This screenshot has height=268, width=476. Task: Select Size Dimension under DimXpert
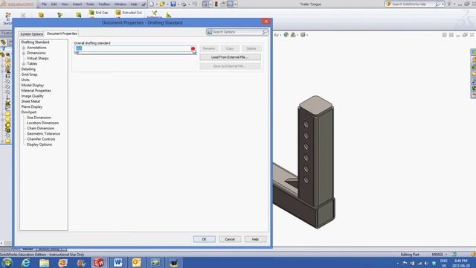click(x=39, y=118)
